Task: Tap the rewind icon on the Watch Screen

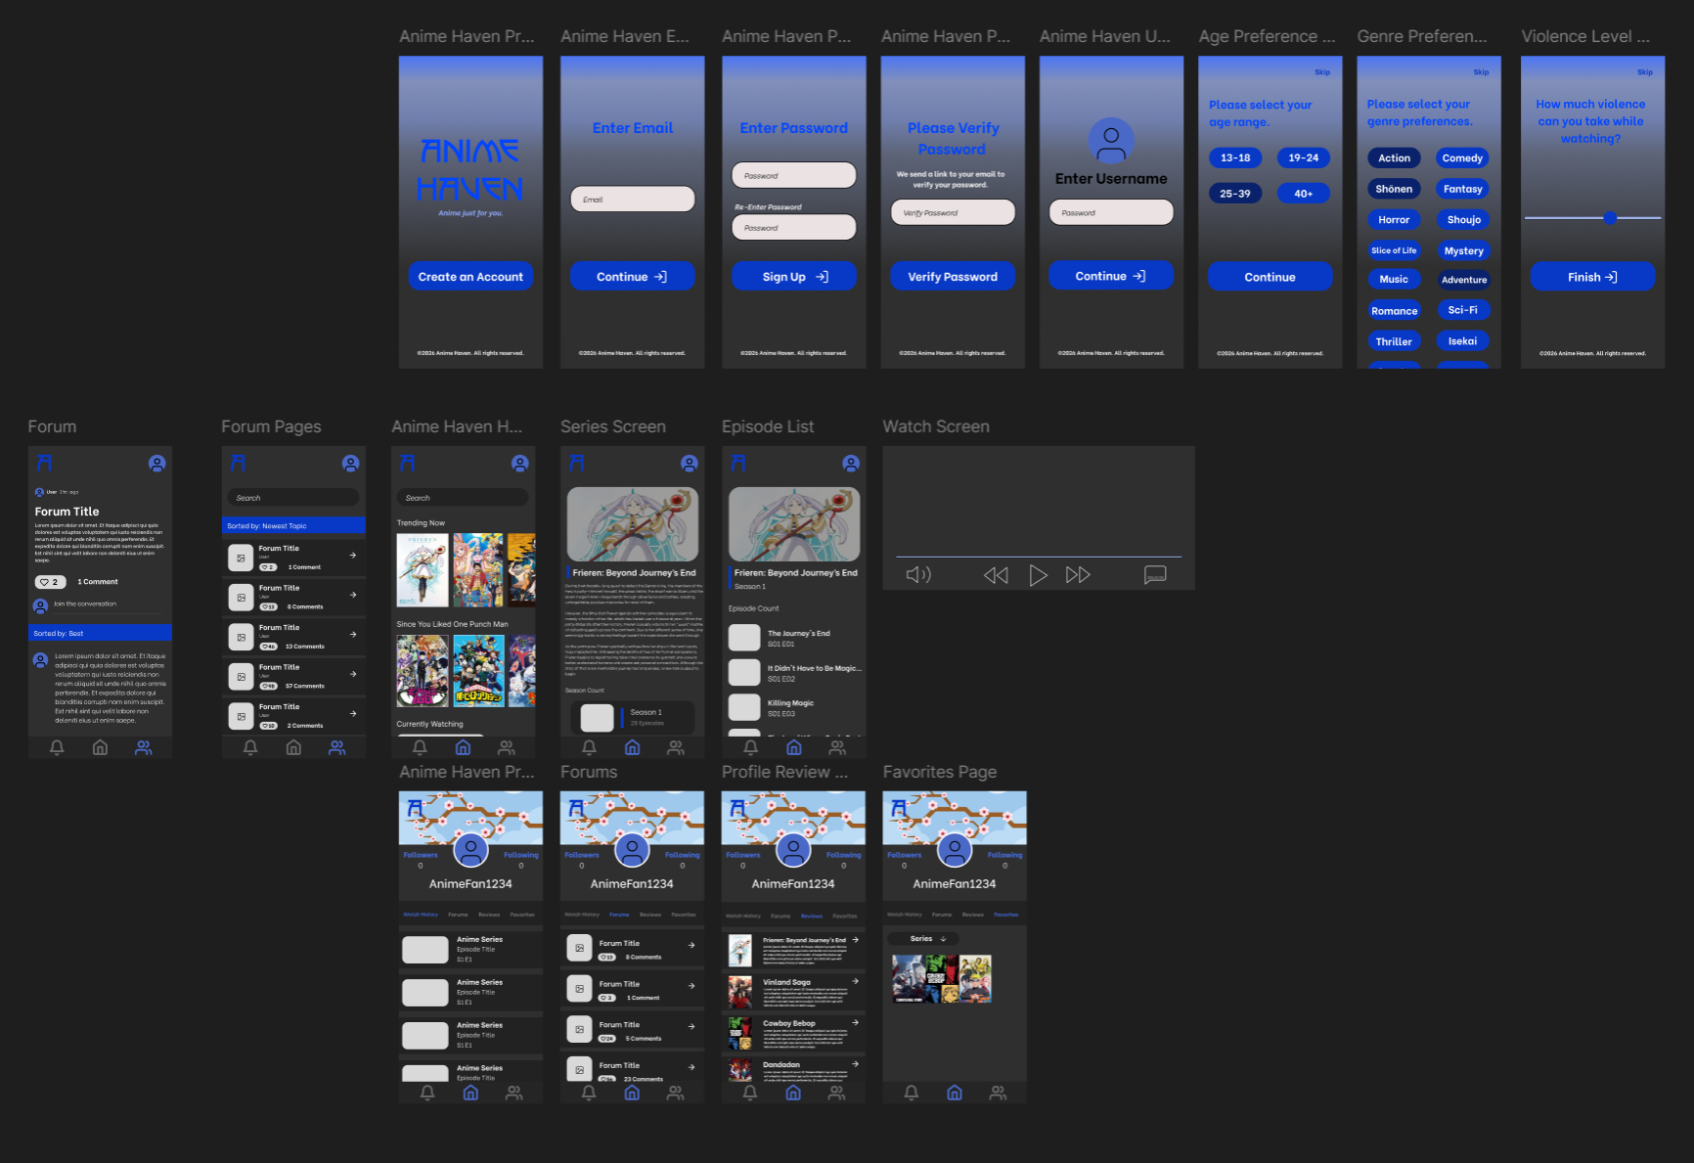Action: coord(996,575)
